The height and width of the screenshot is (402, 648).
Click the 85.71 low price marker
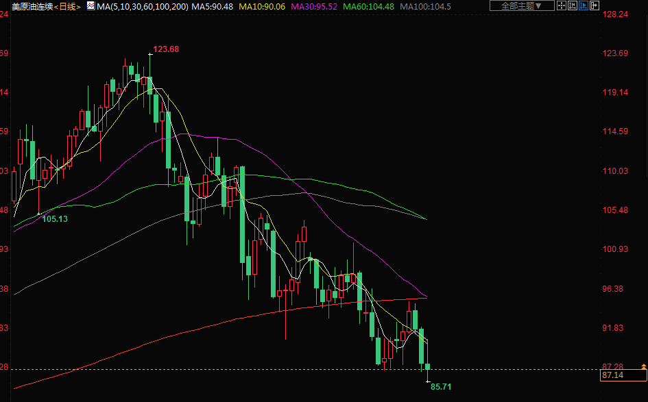(441, 387)
